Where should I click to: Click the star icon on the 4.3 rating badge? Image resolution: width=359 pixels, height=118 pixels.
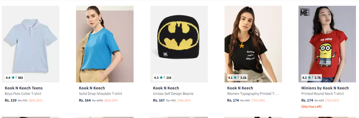pos(162,78)
